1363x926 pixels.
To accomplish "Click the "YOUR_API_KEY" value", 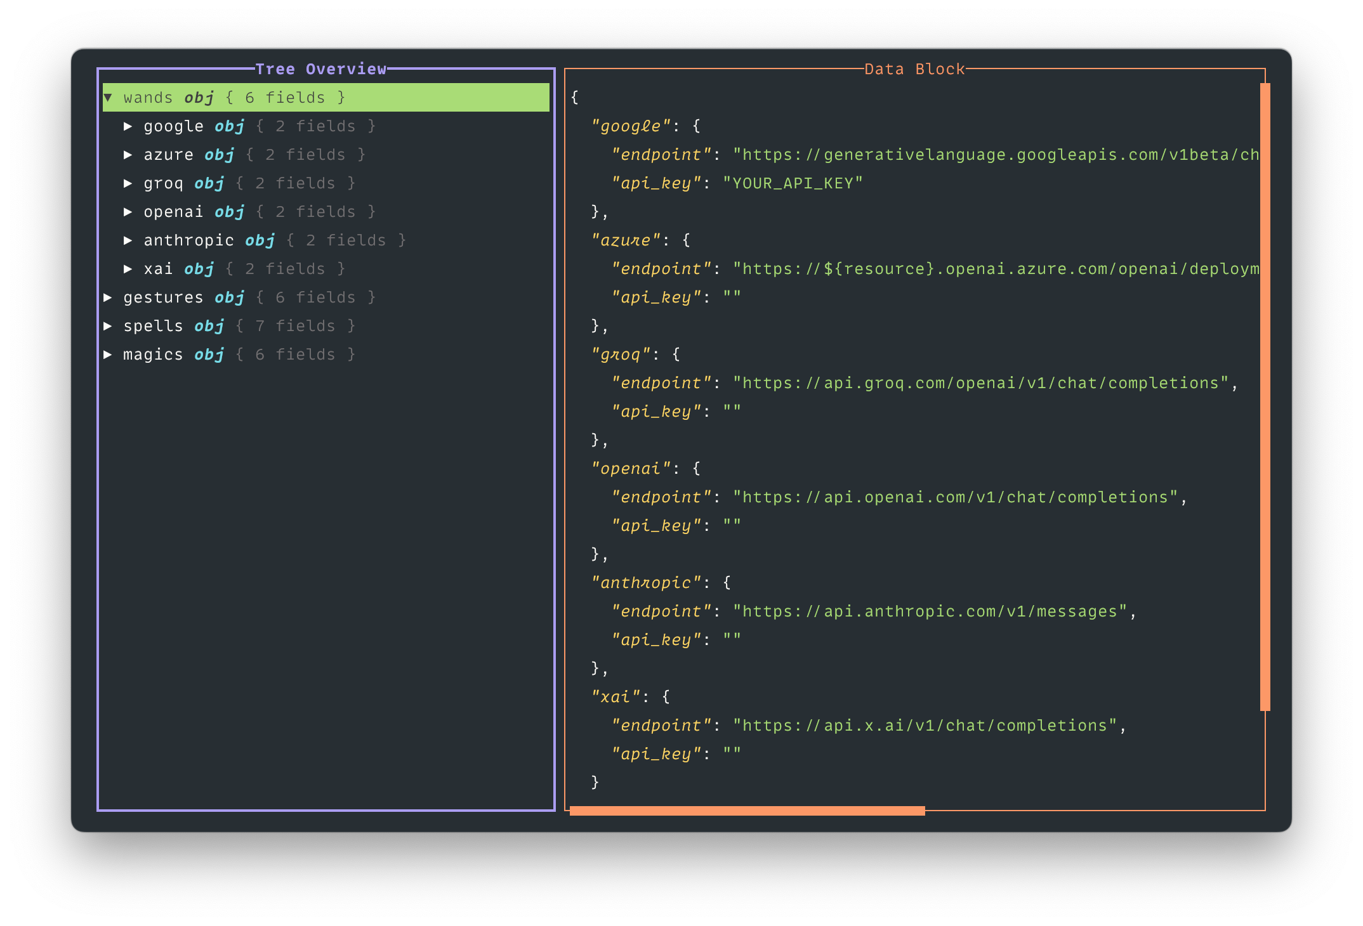I will point(793,183).
